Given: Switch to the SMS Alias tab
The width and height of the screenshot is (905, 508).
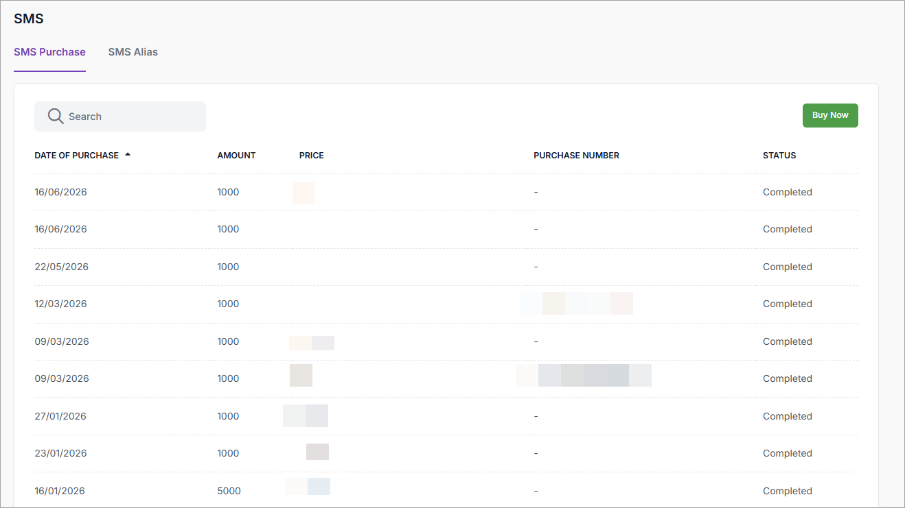Looking at the screenshot, I should tap(133, 52).
